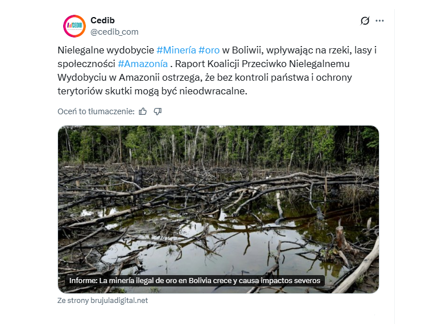Open the Grok actions icon

pyautogui.click(x=365, y=21)
